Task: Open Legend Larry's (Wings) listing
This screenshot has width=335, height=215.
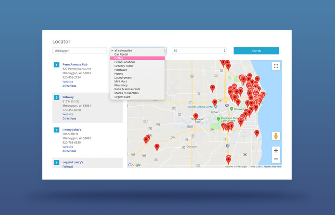Action: (73, 164)
